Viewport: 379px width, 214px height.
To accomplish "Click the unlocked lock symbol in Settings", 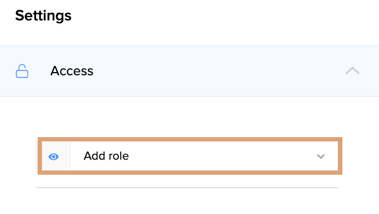I will point(22,71).
